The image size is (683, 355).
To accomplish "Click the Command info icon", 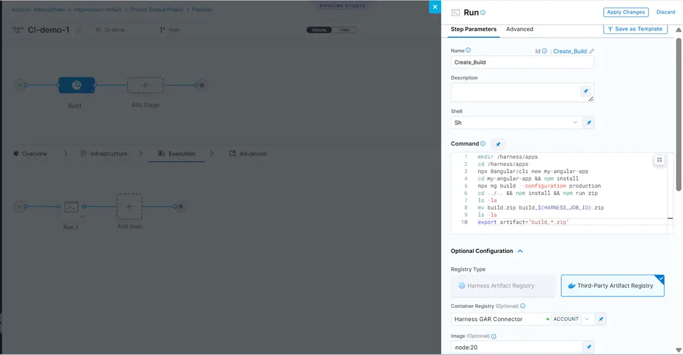I will click(482, 144).
